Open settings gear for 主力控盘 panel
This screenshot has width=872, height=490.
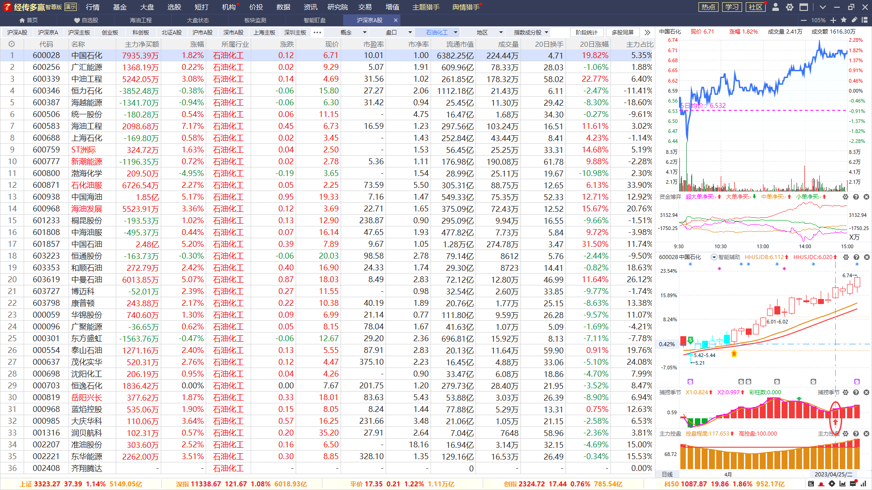click(x=846, y=434)
